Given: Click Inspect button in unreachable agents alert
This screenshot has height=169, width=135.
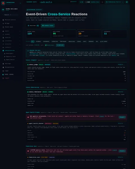Looking at the screenshot, I should point(122,117).
